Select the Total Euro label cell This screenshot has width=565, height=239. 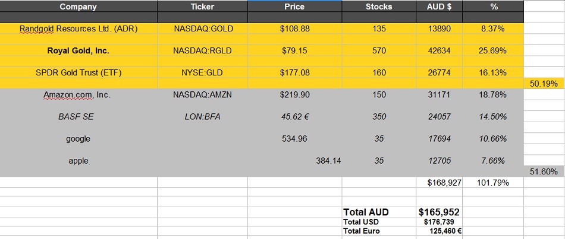[362, 231]
